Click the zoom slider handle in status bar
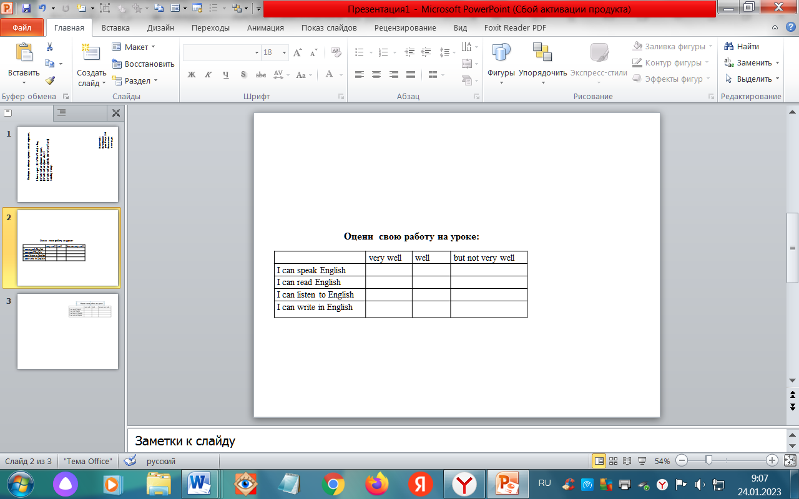 pos(708,460)
